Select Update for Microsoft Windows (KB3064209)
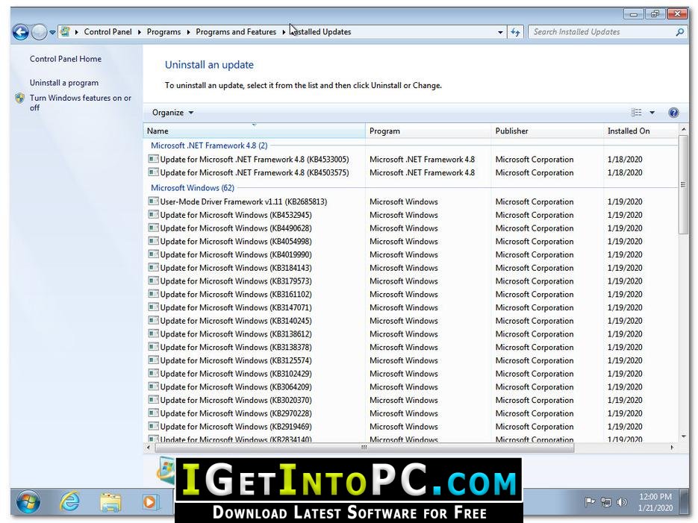Image resolution: width=698 pixels, height=523 pixels. [236, 387]
